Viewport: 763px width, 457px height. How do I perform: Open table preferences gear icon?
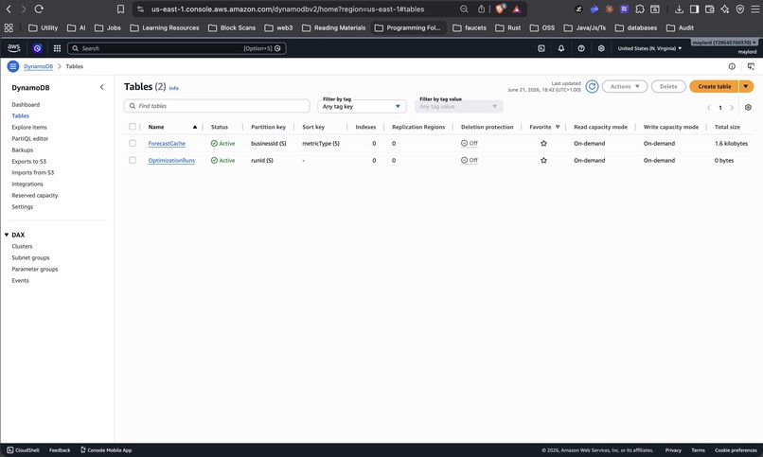[748, 108]
